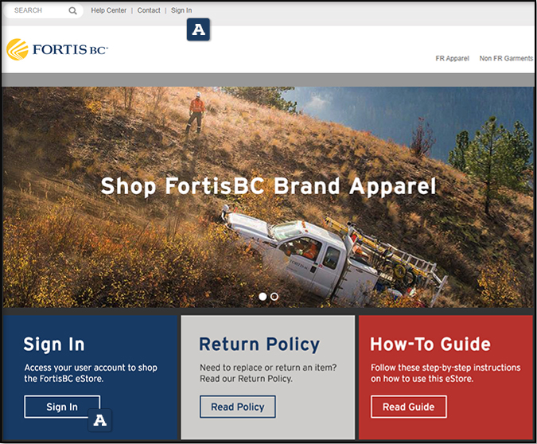The width and height of the screenshot is (537, 444).
Task: Open the FR Apparel menu
Action: tap(452, 59)
